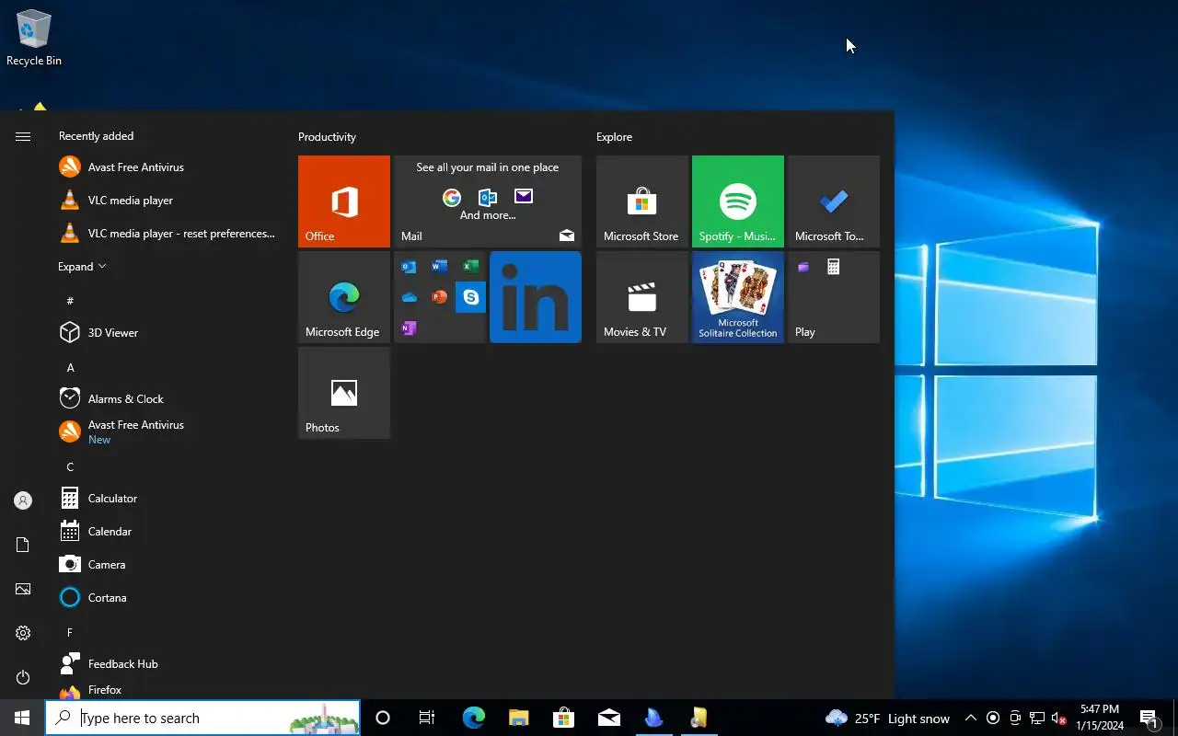Open the Play folder tile

click(834, 297)
